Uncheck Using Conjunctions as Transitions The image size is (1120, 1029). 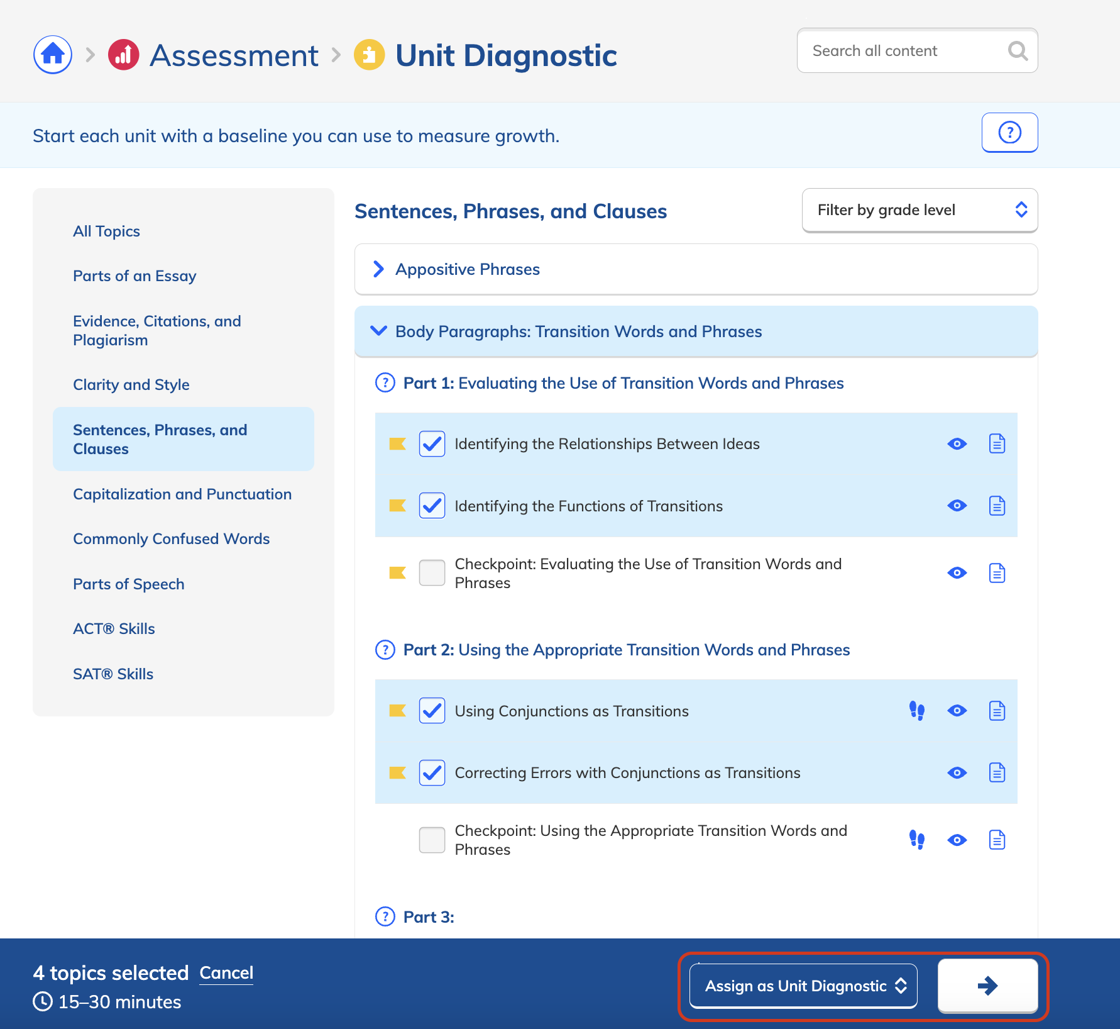(x=432, y=711)
